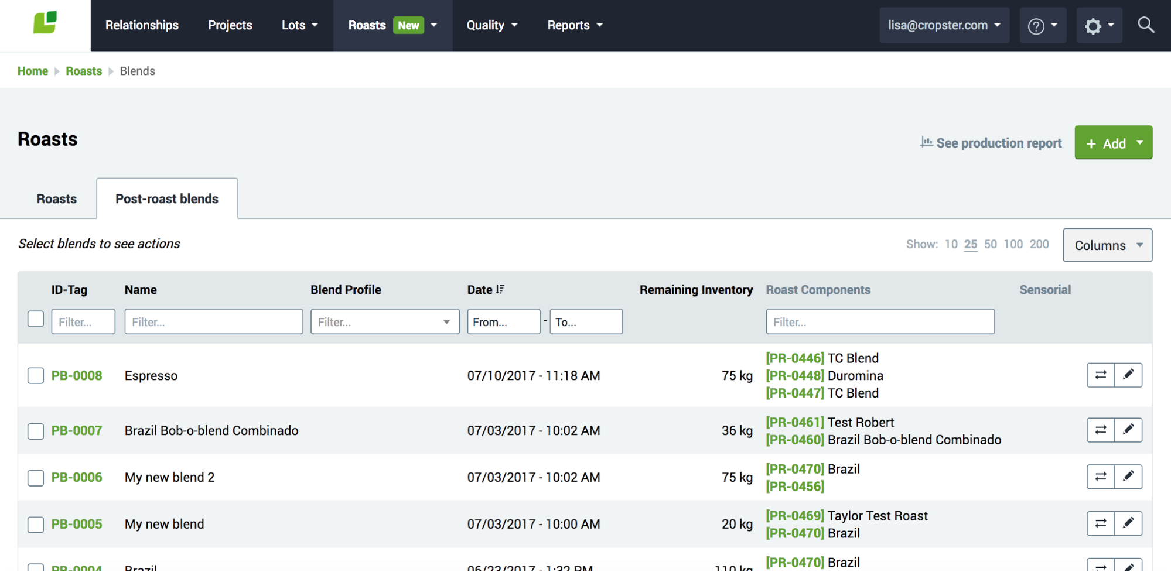The width and height of the screenshot is (1171, 572).
Task: Click the swap icon for PB-0005
Action: (1101, 524)
